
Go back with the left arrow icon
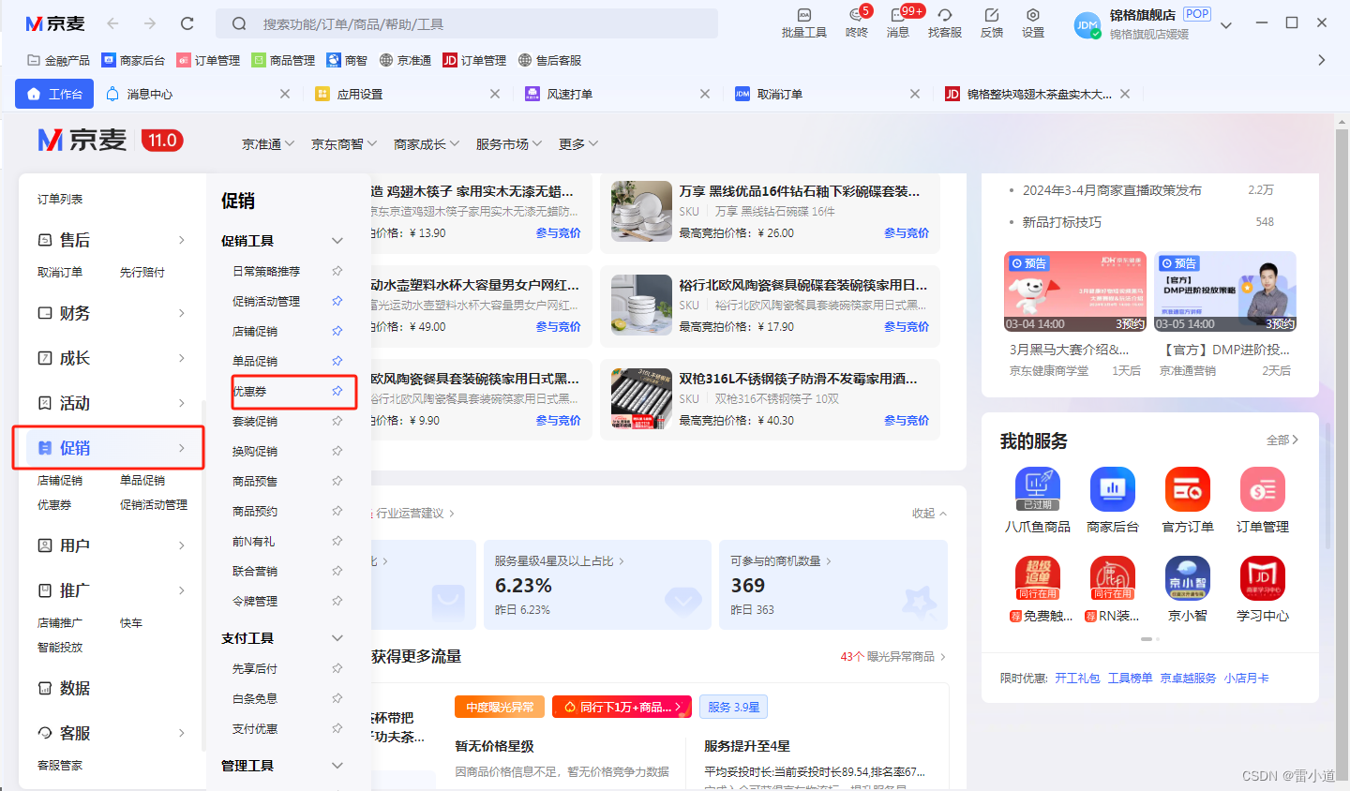point(112,23)
